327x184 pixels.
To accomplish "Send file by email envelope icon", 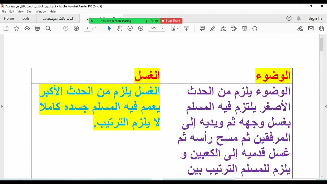I will pos(311,28).
